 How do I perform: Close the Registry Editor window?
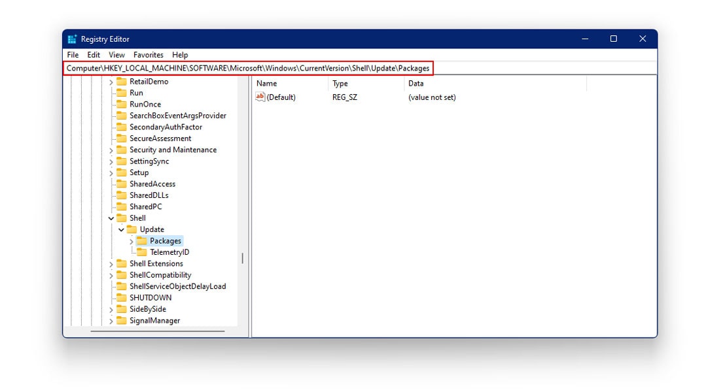643,39
